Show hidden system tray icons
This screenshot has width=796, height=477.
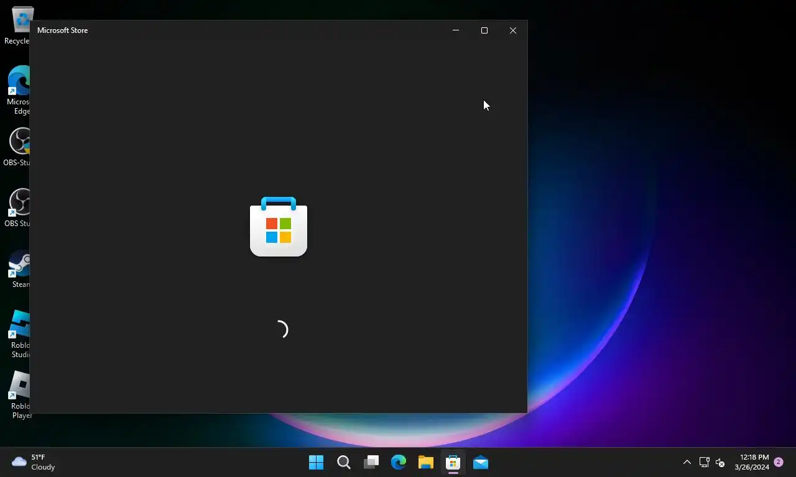click(687, 462)
